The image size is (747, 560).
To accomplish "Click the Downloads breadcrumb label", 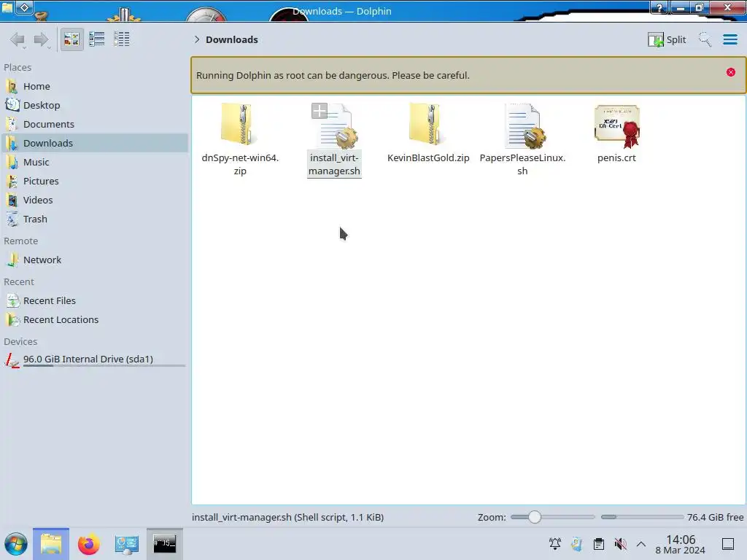I will 231,39.
